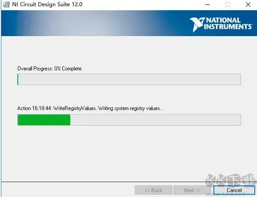Click the disabled maximize window icon
Viewport: 257px width, 197px height.
[228, 4]
